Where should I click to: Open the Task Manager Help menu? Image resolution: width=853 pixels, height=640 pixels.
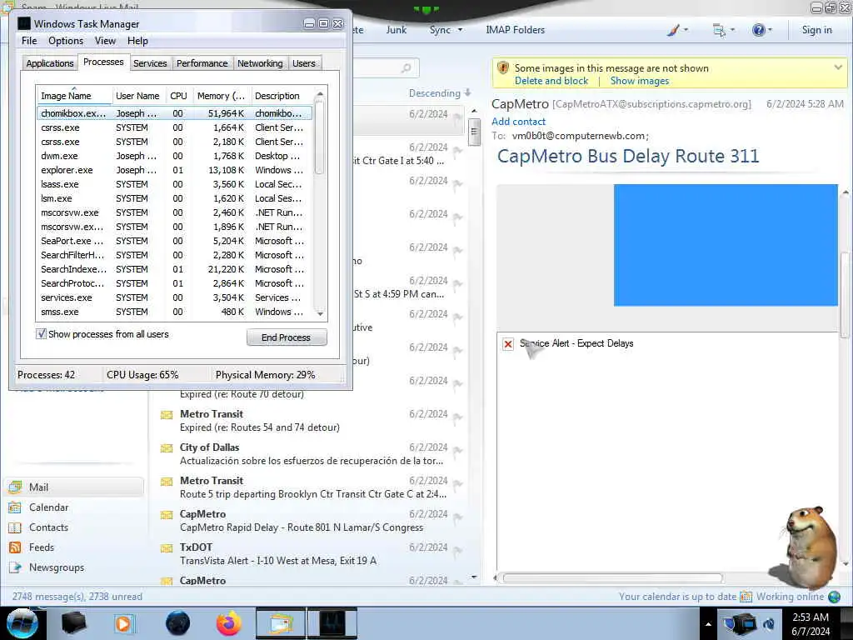[x=137, y=41]
